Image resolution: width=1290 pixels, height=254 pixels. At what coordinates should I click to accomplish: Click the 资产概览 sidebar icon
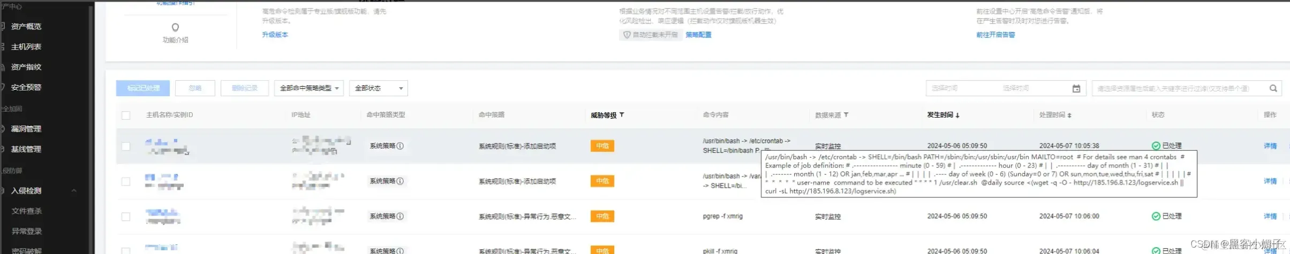click(x=3, y=26)
